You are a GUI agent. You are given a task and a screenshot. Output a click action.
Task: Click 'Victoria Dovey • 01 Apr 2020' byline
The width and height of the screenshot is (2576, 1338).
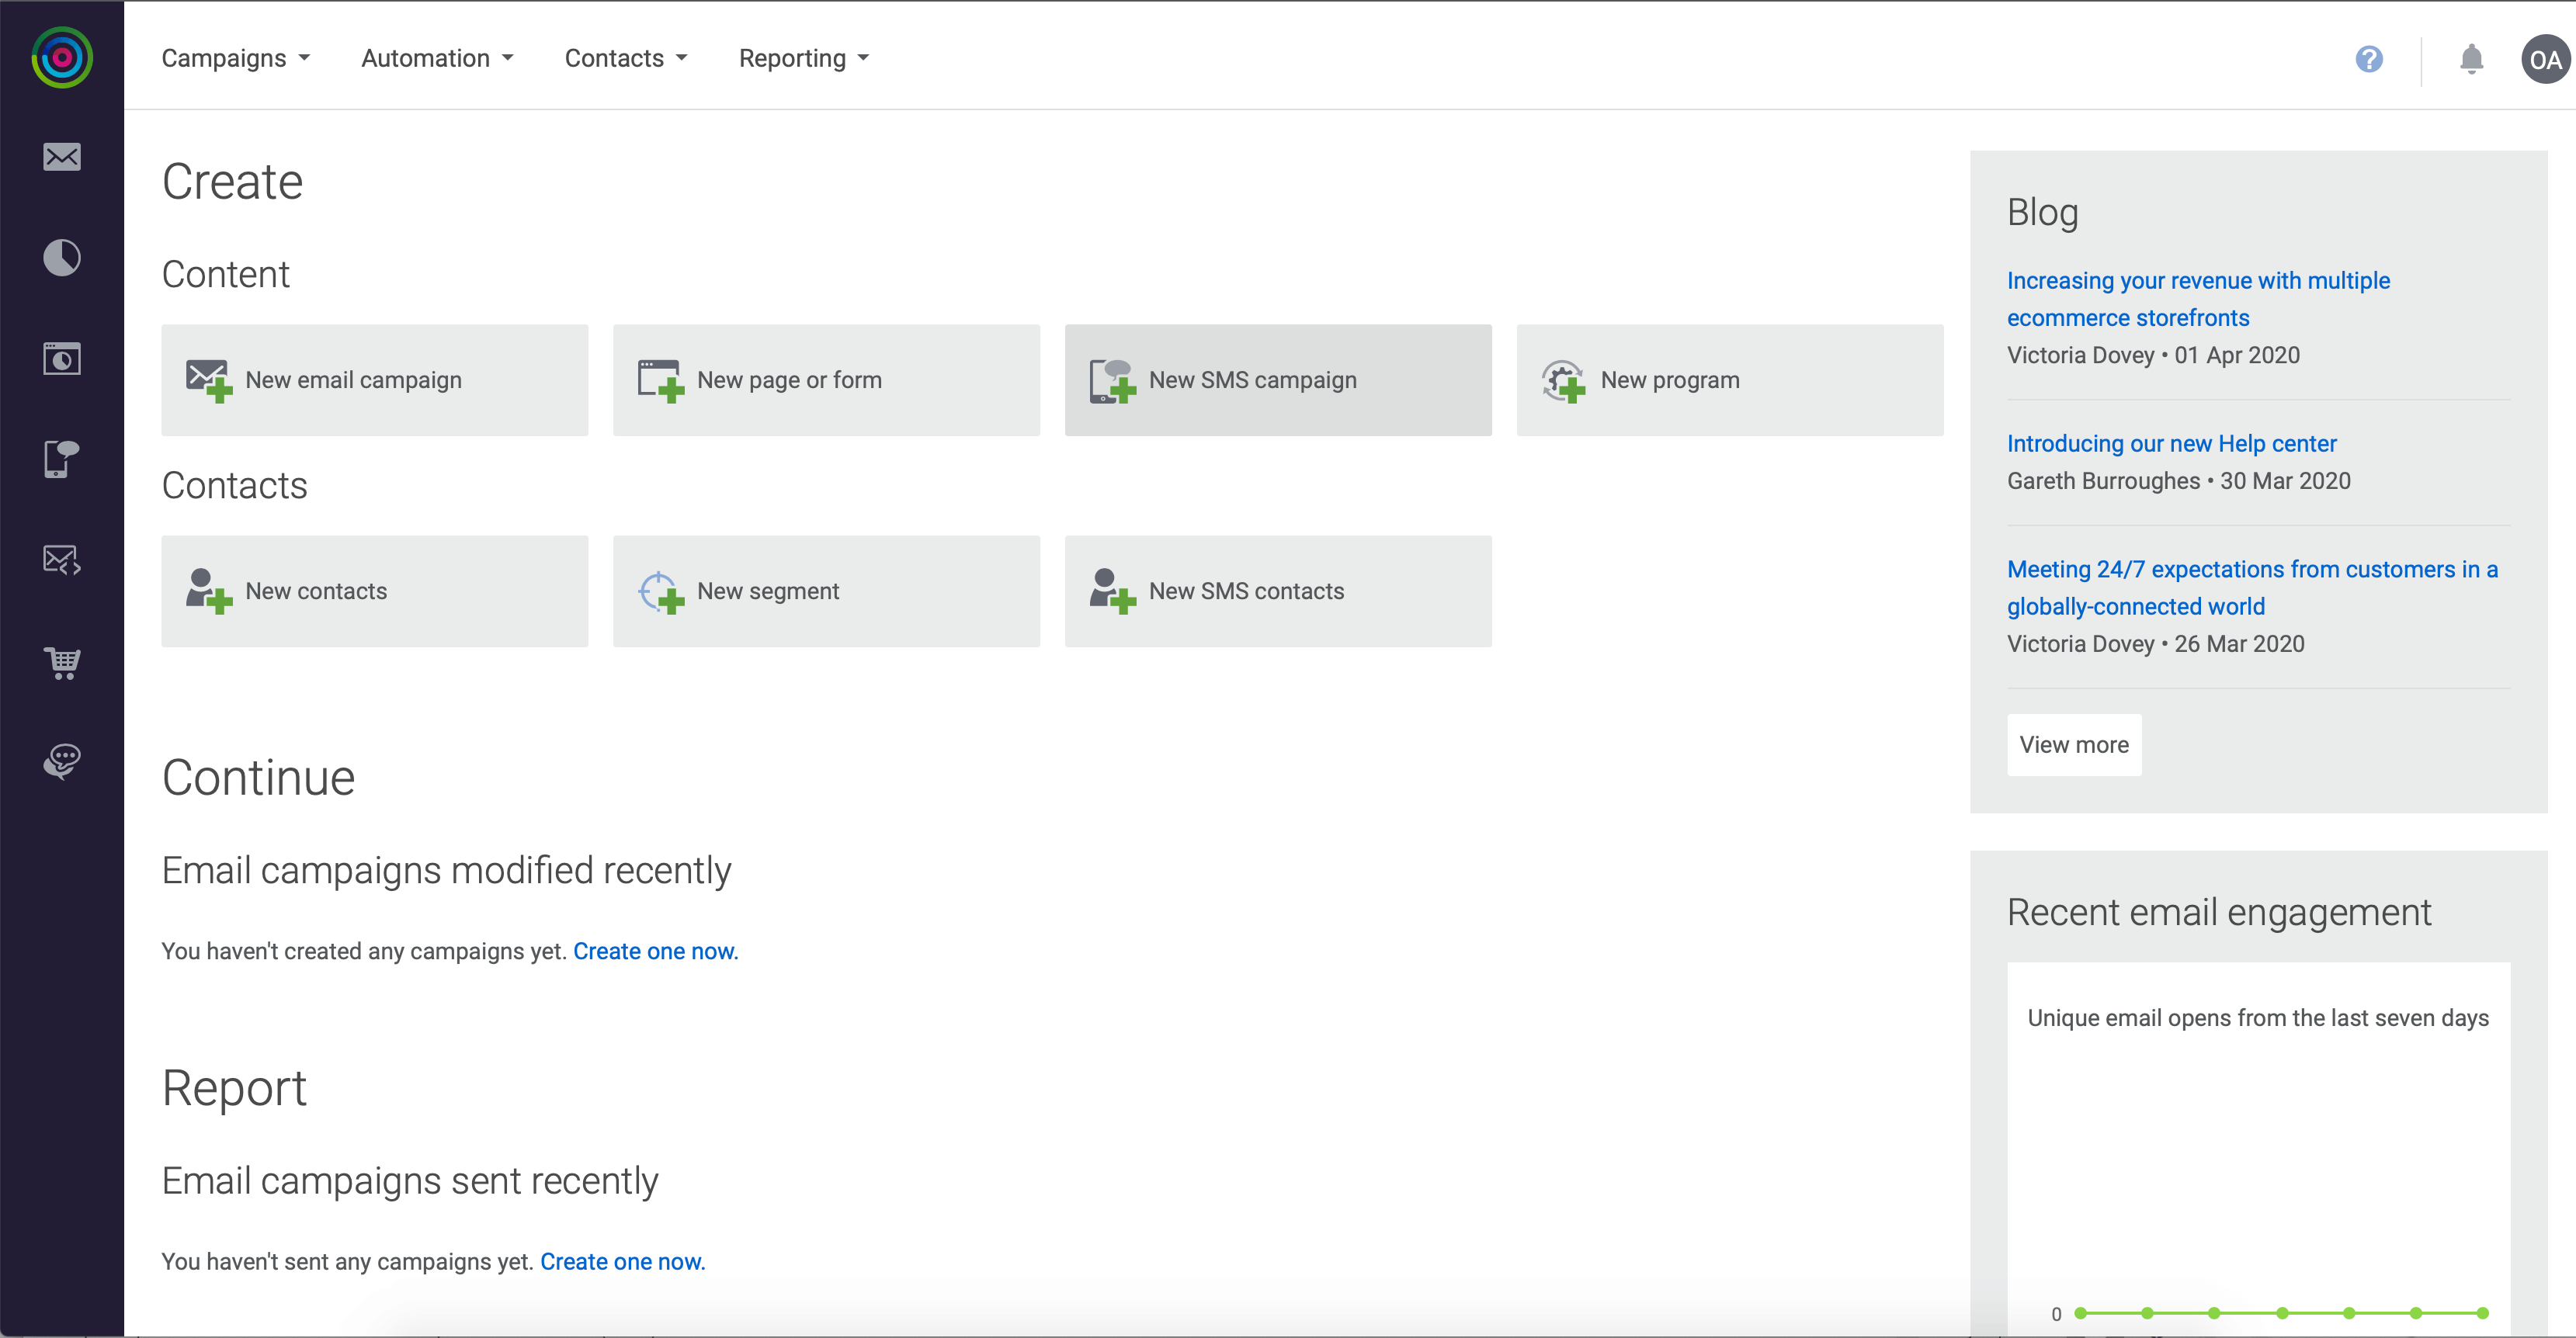point(2153,355)
